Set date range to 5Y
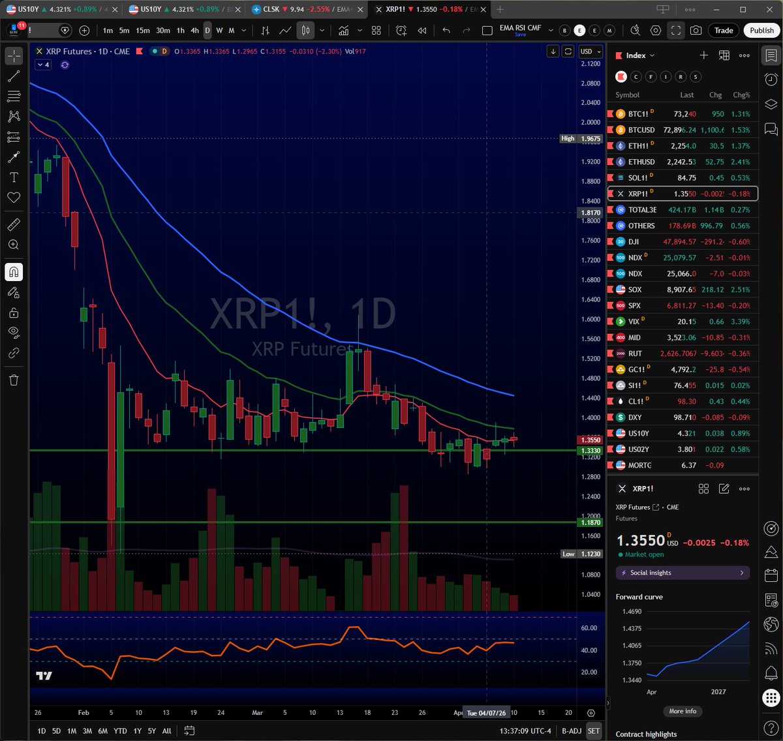 tap(152, 731)
